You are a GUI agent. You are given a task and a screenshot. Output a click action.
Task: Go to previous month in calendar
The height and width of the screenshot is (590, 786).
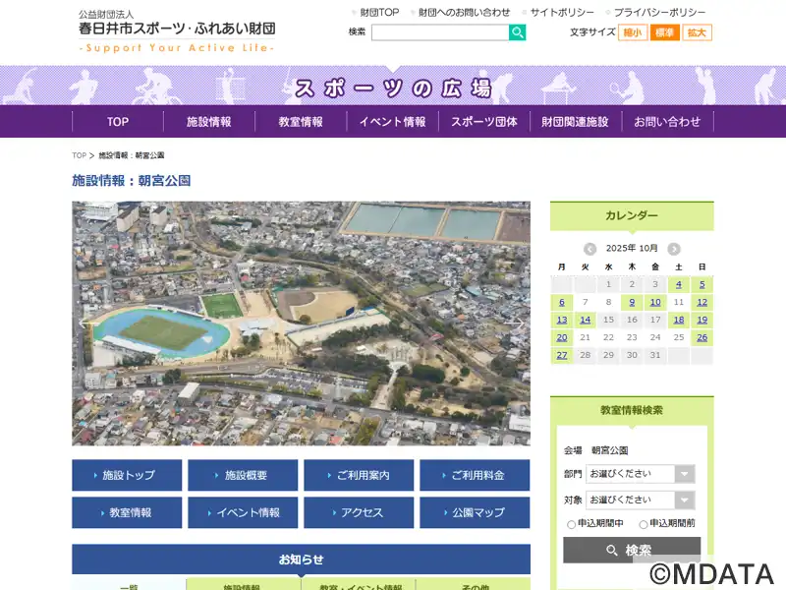pos(589,249)
